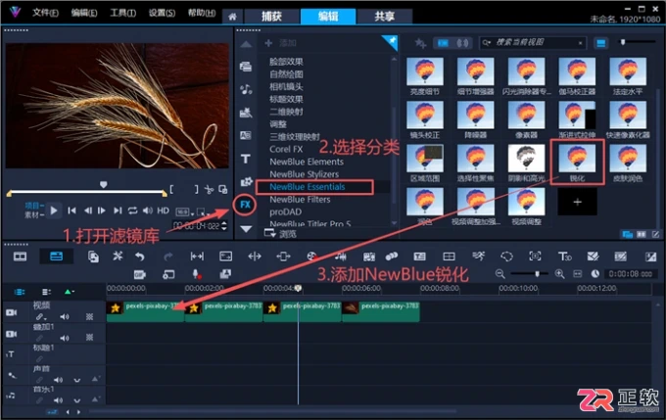Image resolution: width=666 pixels, height=420 pixels.
Task: Show audio filters only
Action: click(x=462, y=43)
